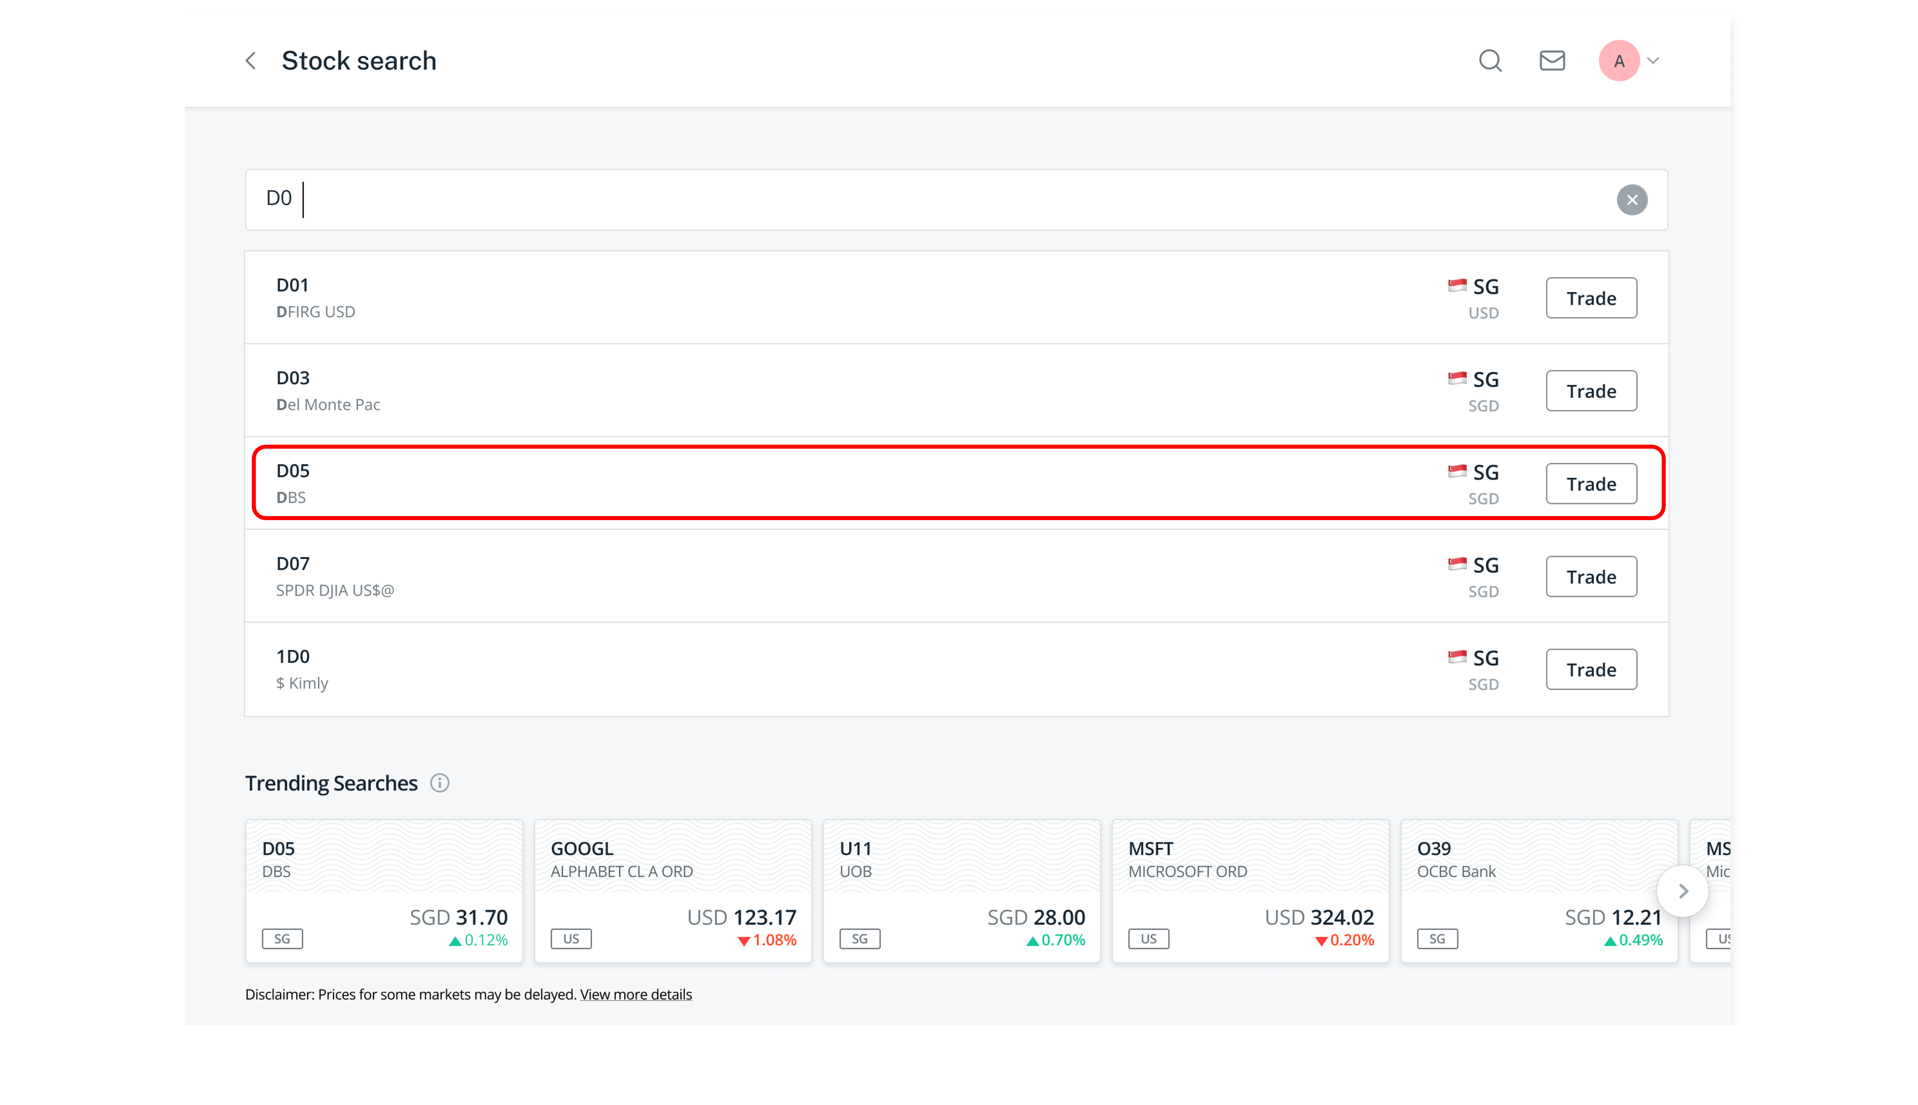Click SG market tag on O39 card
The width and height of the screenshot is (1918, 1105).
1437,939
